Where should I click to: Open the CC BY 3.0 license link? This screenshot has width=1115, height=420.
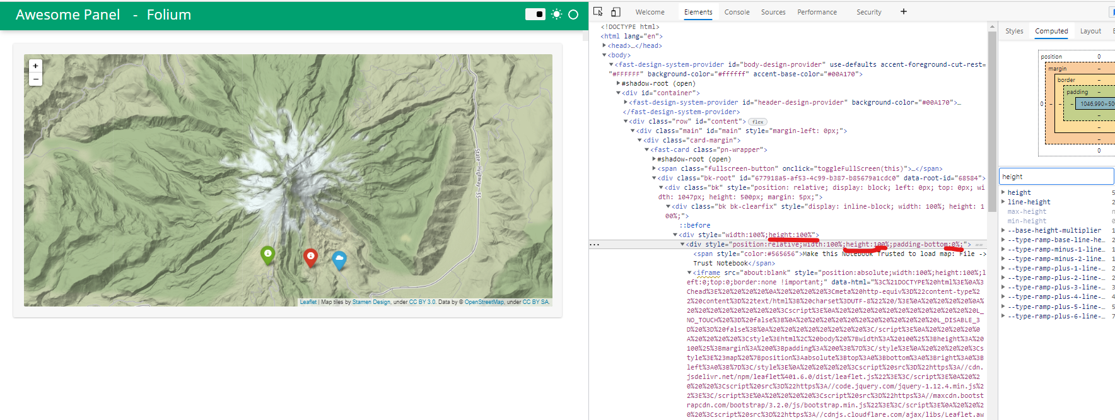pyautogui.click(x=422, y=302)
